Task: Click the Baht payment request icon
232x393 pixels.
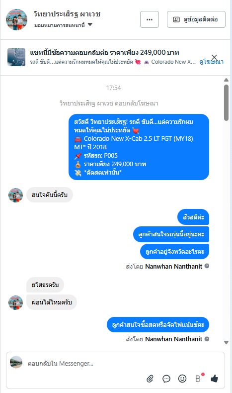Action: coord(198,379)
